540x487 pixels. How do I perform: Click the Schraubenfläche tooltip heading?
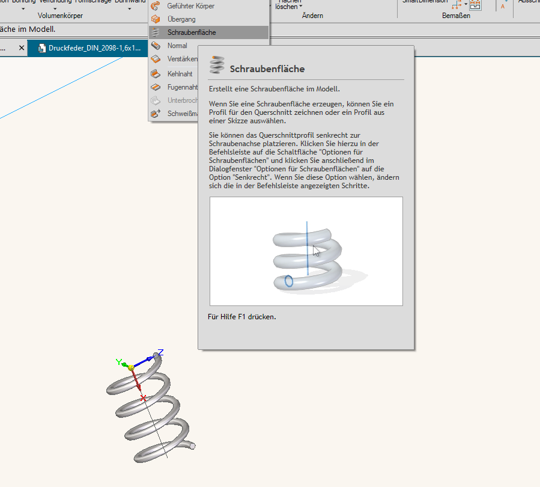pyautogui.click(x=267, y=69)
